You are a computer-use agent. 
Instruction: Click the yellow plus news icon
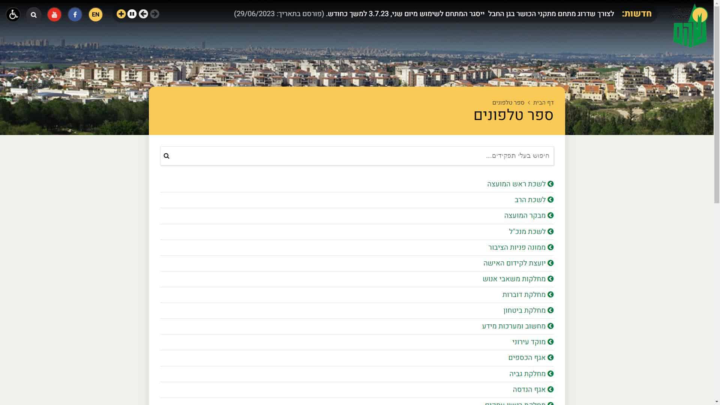pos(121,14)
